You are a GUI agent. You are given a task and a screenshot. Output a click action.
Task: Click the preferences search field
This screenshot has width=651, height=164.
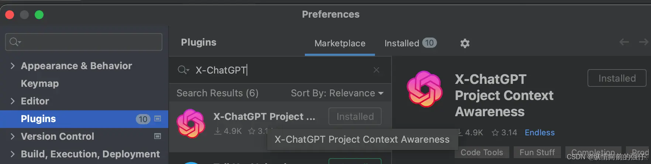(x=89, y=42)
